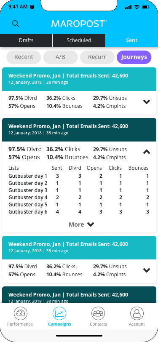Tap the Maropost logo
The width and height of the screenshot is (158, 342).
[x=79, y=24]
